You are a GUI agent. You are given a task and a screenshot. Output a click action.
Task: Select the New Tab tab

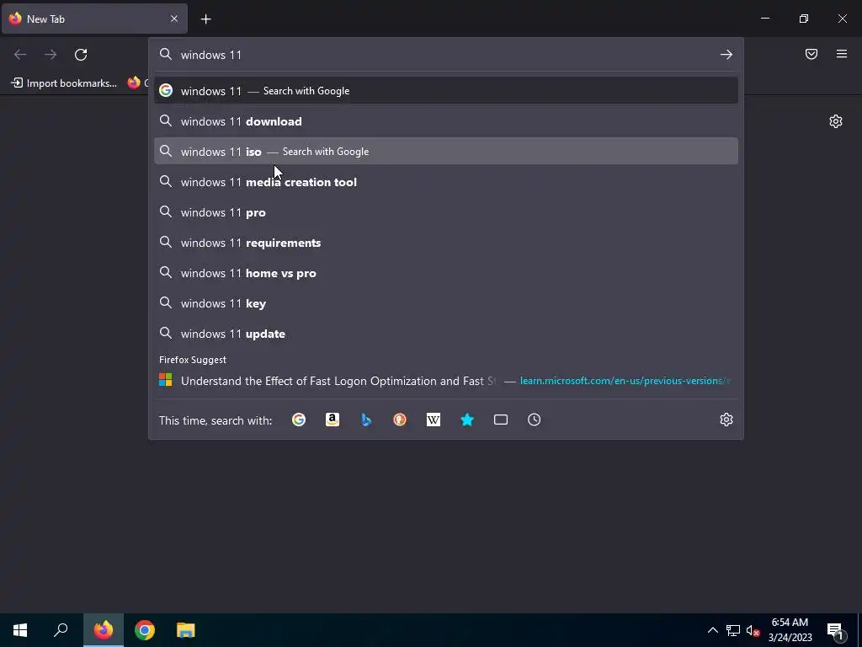pos(94,19)
